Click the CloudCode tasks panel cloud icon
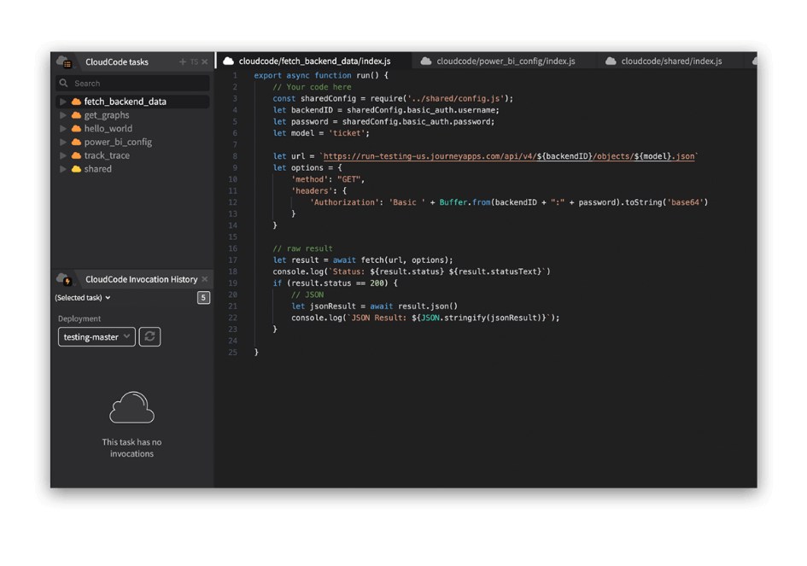Image resolution: width=807 pixels, height=566 pixels. [64, 61]
